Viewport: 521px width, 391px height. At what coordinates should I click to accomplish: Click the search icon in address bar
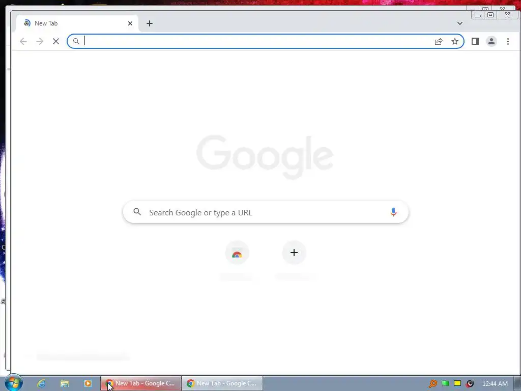(76, 41)
